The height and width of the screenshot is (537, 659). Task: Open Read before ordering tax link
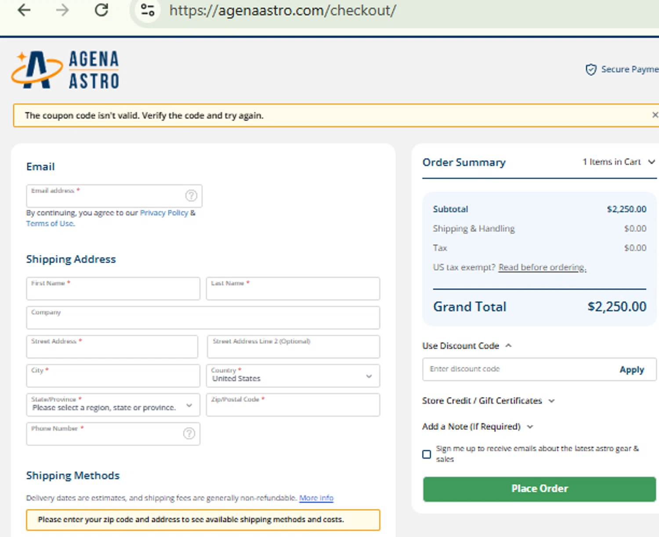click(542, 267)
